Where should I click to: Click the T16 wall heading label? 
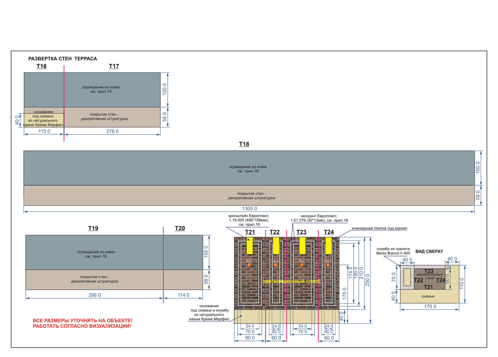pos(41,66)
